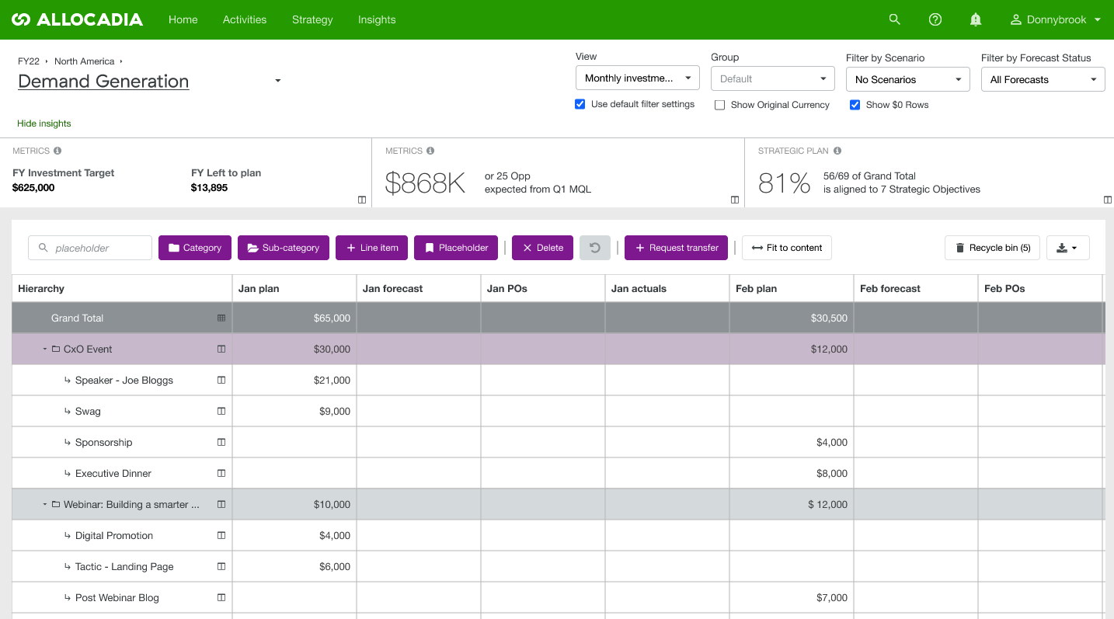1114x619 pixels.
Task: Select $8,000 Executive Dinner cell
Action: [x=792, y=473]
